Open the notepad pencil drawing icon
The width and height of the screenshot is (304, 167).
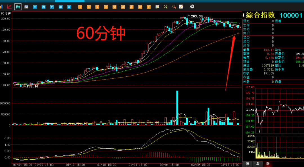click(x=181, y=6)
